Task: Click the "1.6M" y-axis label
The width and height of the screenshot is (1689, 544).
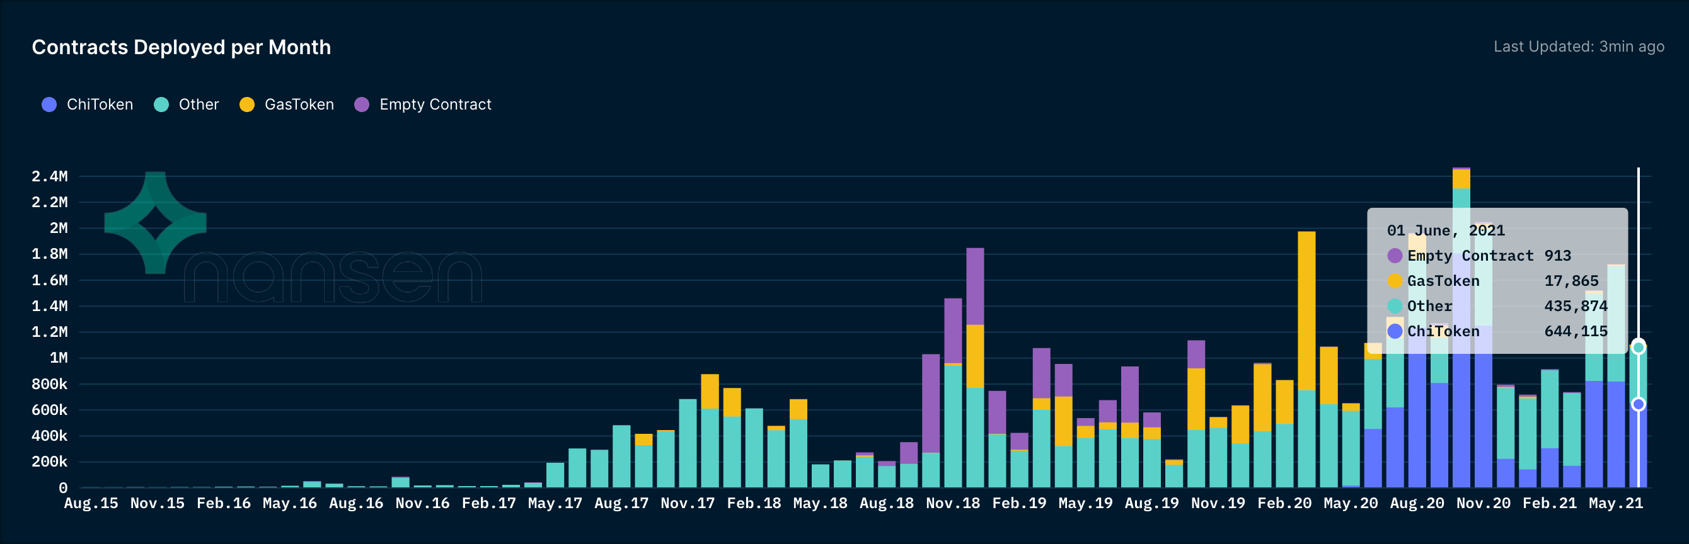Action: [x=50, y=280]
